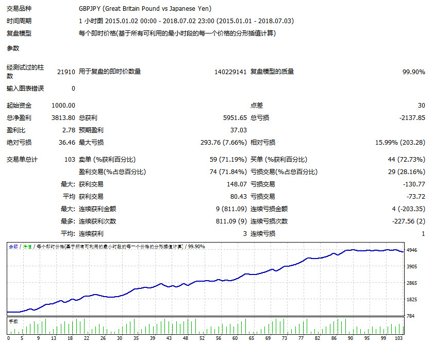
Task: Click the 4946 axis label on chart
Action: click(412, 250)
